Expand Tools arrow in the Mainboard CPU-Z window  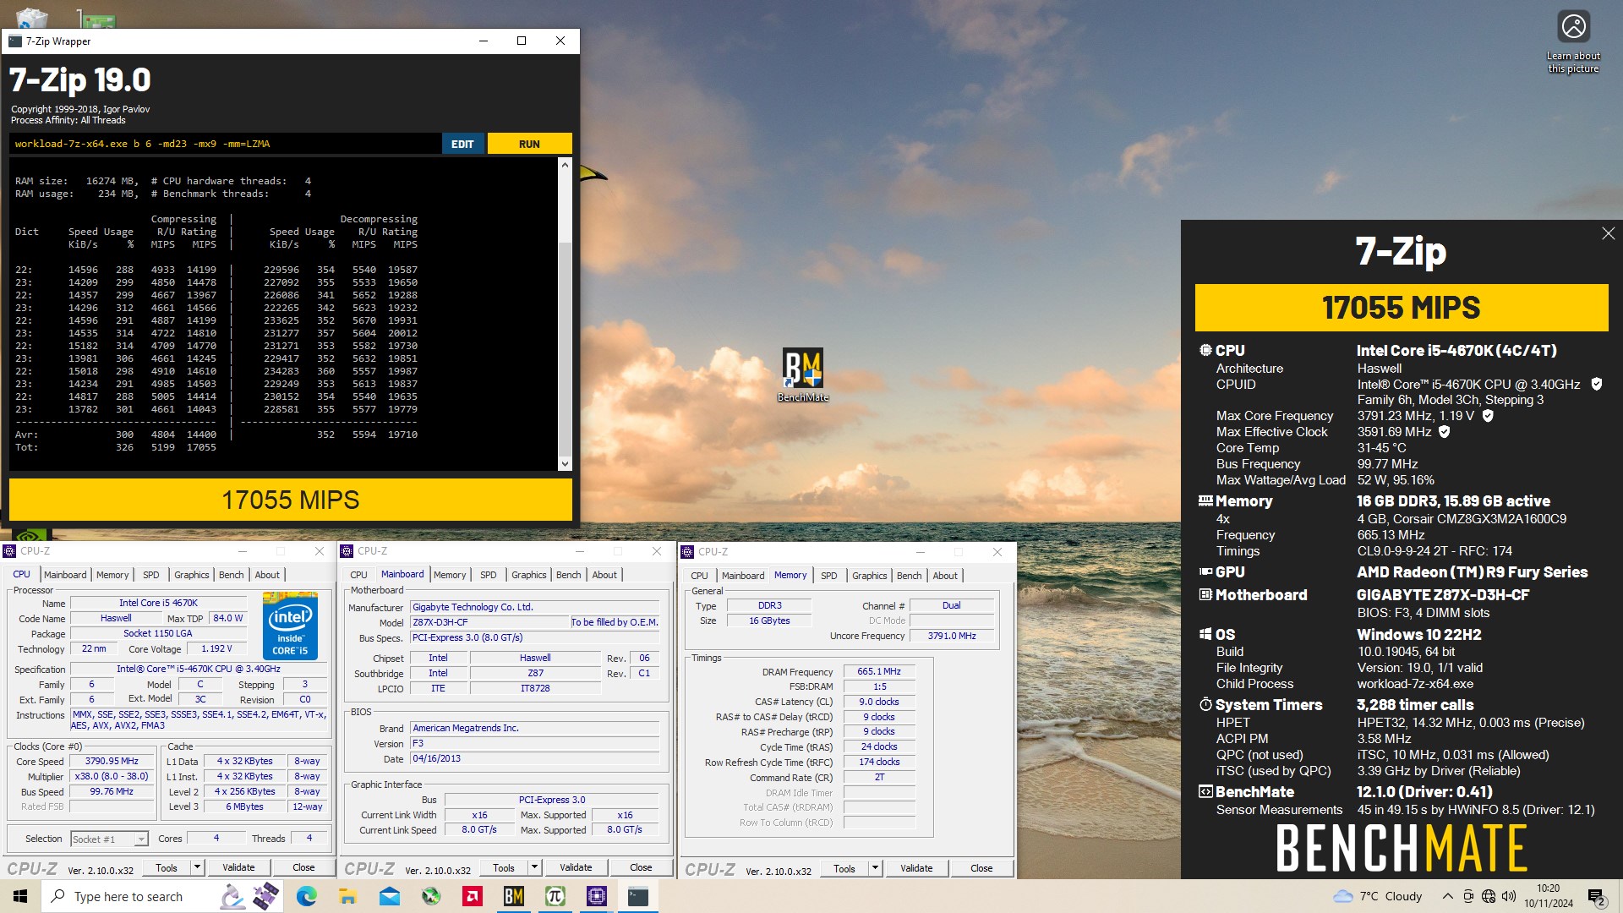534,867
